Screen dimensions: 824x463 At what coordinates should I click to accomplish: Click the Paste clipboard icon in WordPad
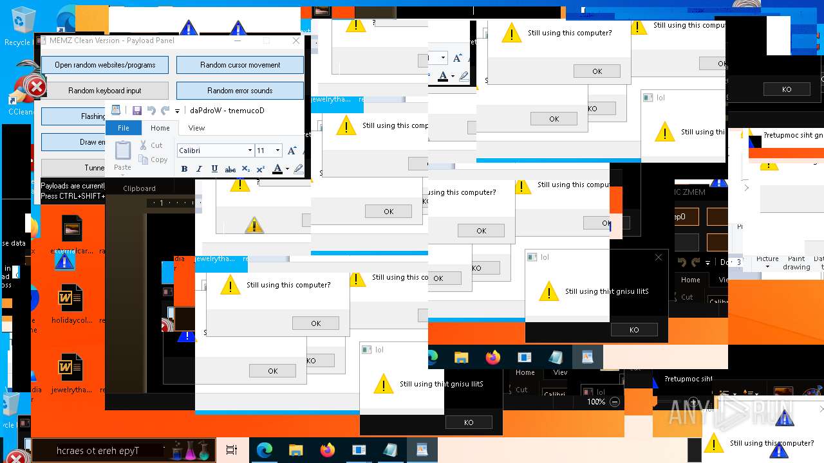[123, 150]
